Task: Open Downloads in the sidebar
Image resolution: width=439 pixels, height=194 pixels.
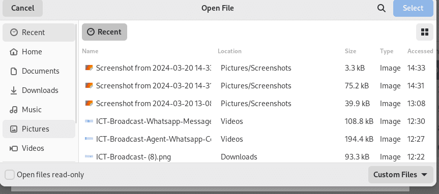Action: pyautogui.click(x=39, y=90)
